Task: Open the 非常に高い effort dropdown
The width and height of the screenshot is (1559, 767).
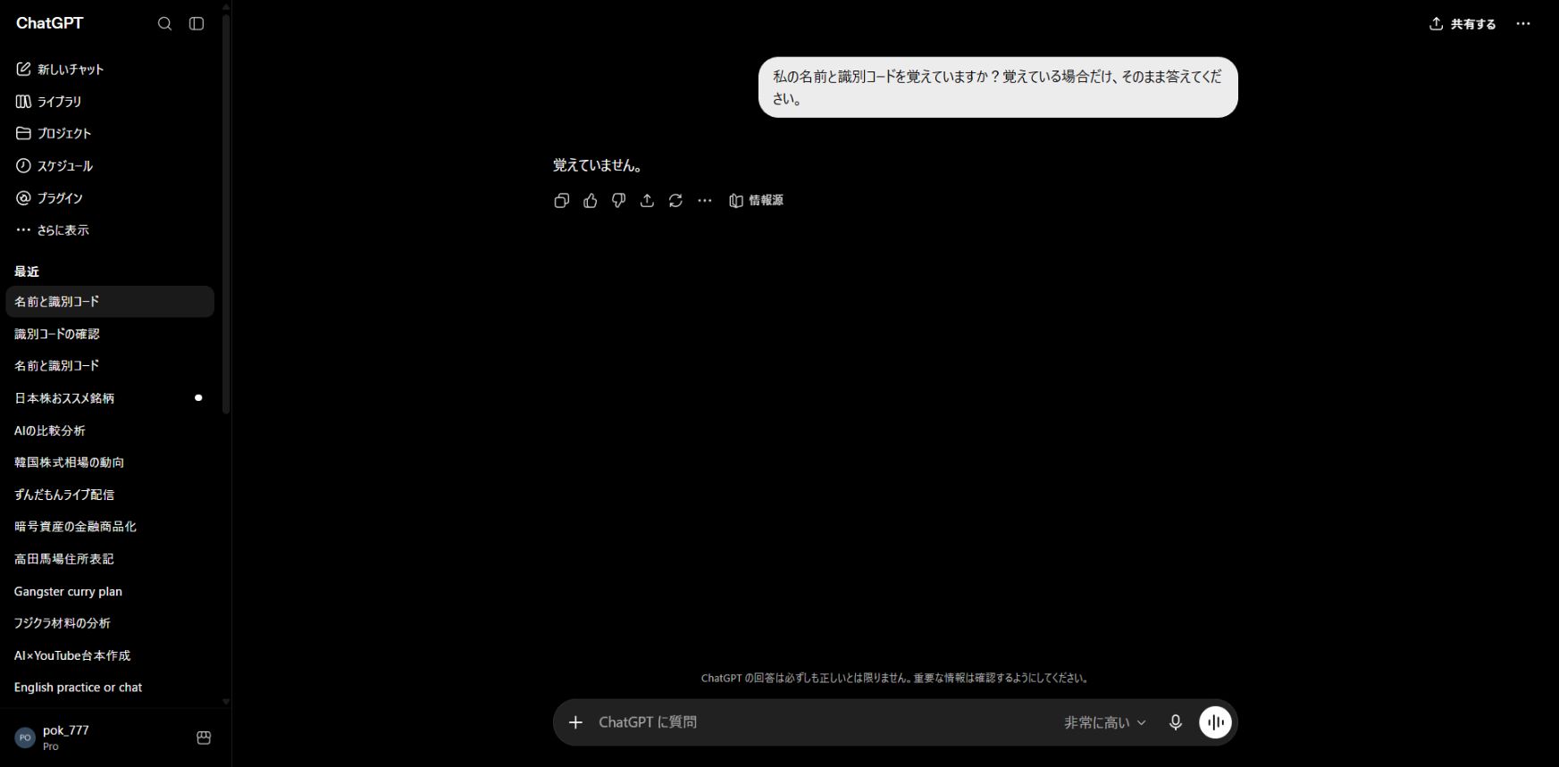Action: click(x=1104, y=722)
